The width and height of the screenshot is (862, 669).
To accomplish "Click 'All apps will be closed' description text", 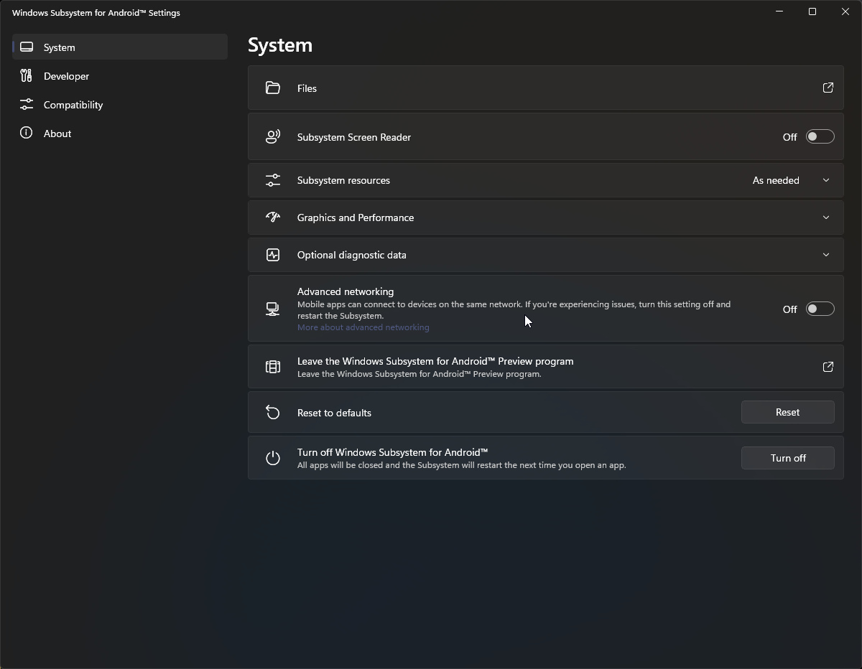I will point(461,465).
